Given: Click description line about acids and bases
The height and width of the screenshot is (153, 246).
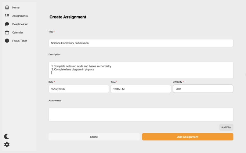Looking at the screenshot, I should pyautogui.click(x=81, y=66).
